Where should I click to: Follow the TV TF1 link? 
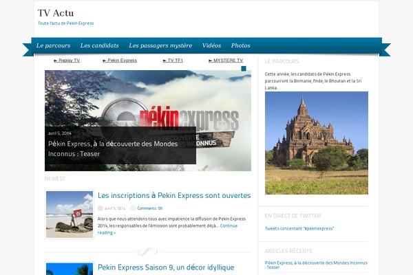[x=173, y=60]
